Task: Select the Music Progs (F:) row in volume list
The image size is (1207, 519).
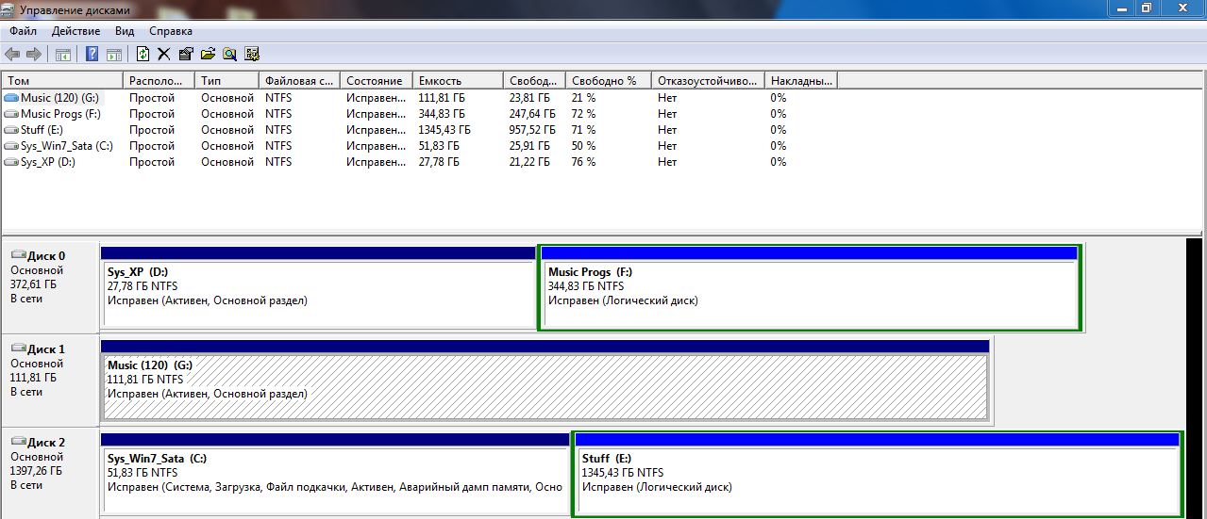Action: pos(420,114)
